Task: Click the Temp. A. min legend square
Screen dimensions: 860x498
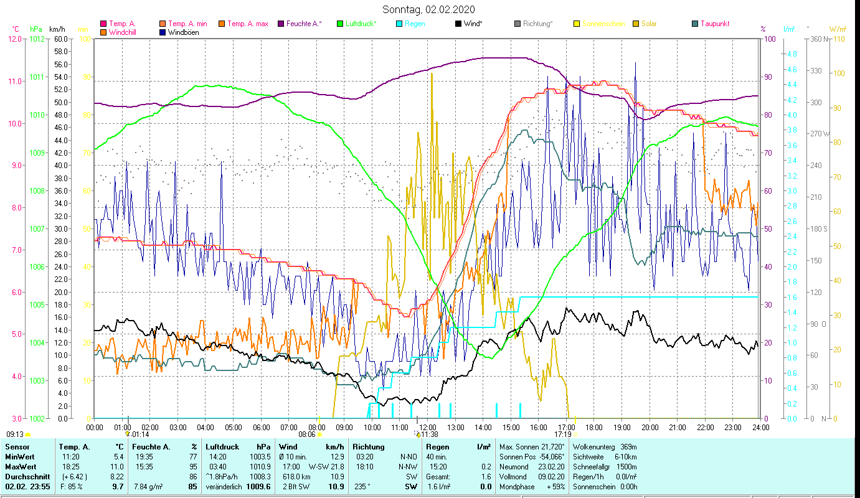Action: [163, 24]
